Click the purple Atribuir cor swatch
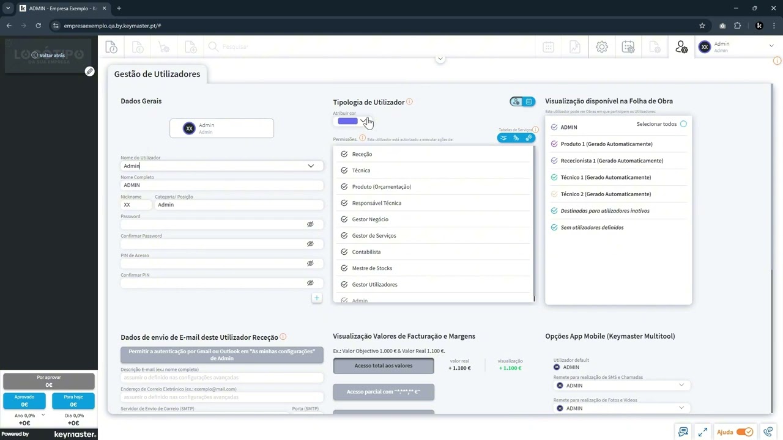The width and height of the screenshot is (783, 440). [x=347, y=121]
